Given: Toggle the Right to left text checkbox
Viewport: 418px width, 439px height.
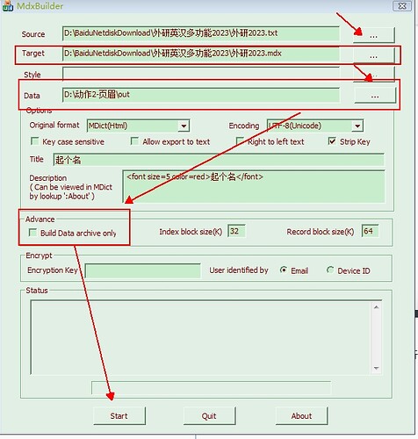Looking at the screenshot, I should 240,141.
